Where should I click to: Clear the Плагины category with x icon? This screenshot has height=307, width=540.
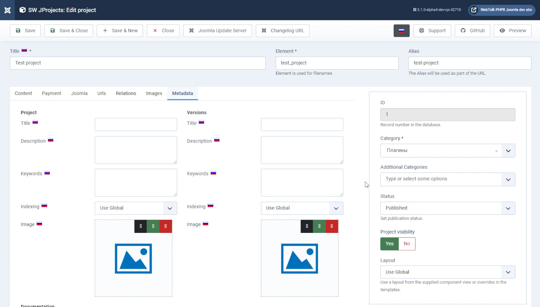[x=496, y=151]
